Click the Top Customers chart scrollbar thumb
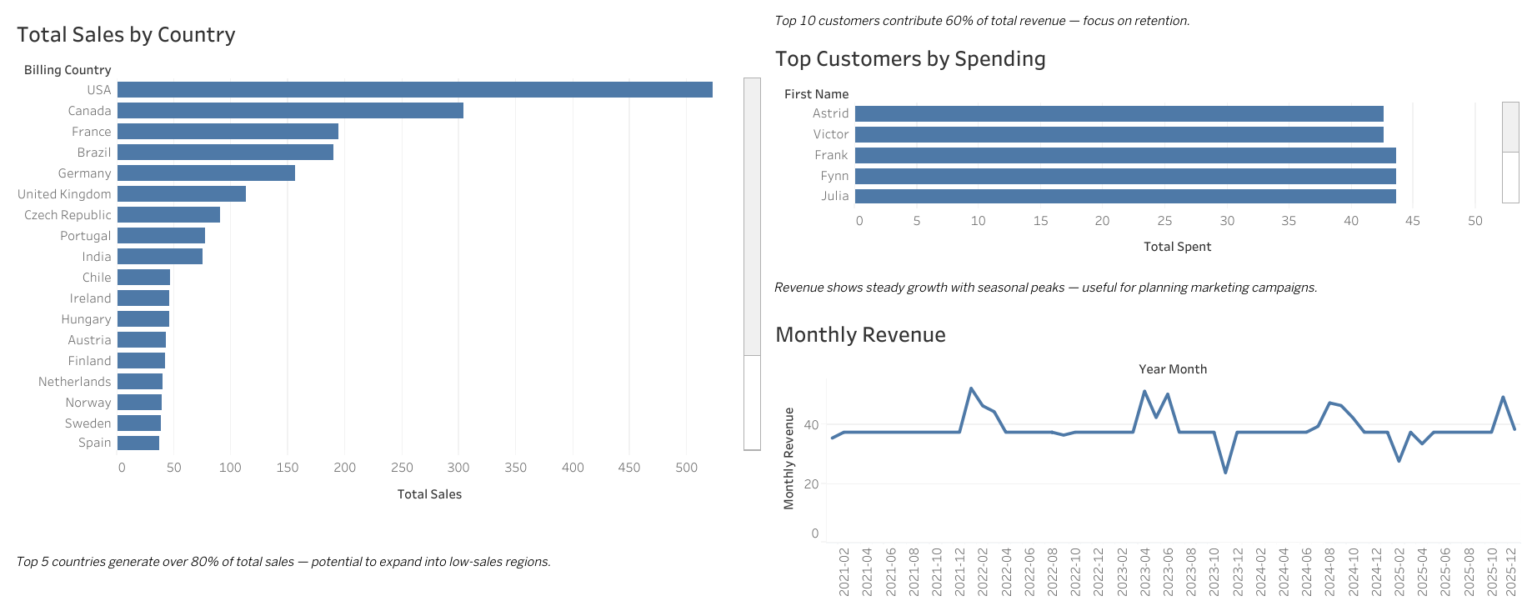This screenshot has height=616, width=1532. point(1510,128)
